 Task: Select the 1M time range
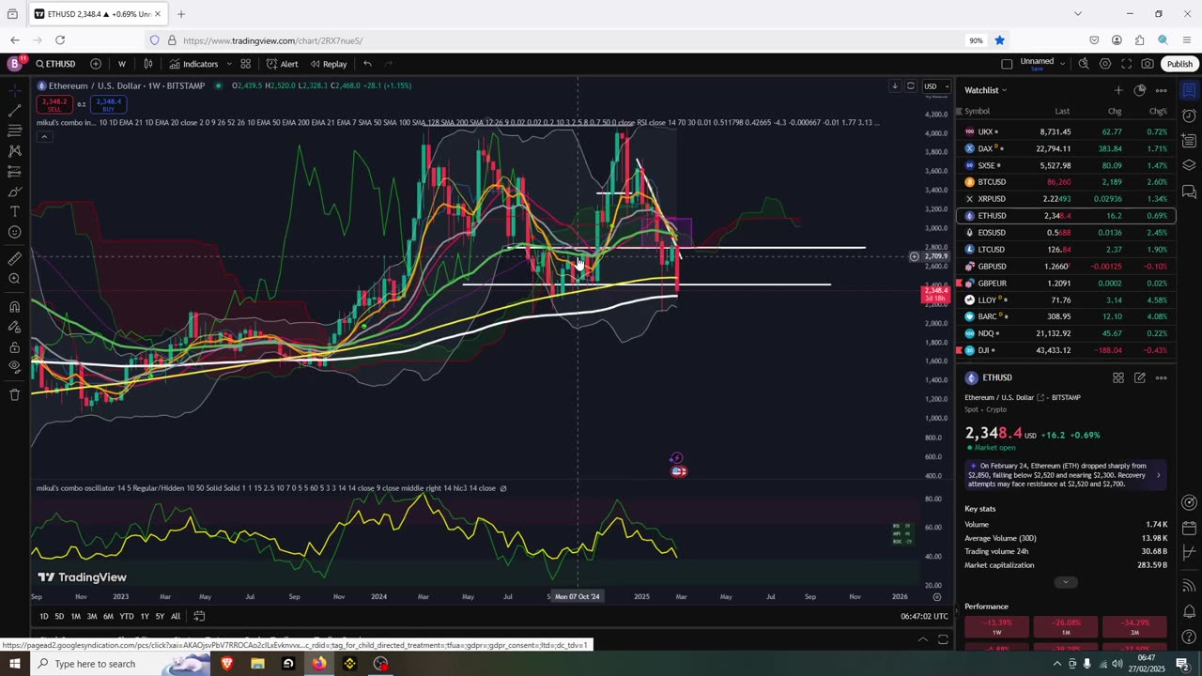tap(75, 616)
